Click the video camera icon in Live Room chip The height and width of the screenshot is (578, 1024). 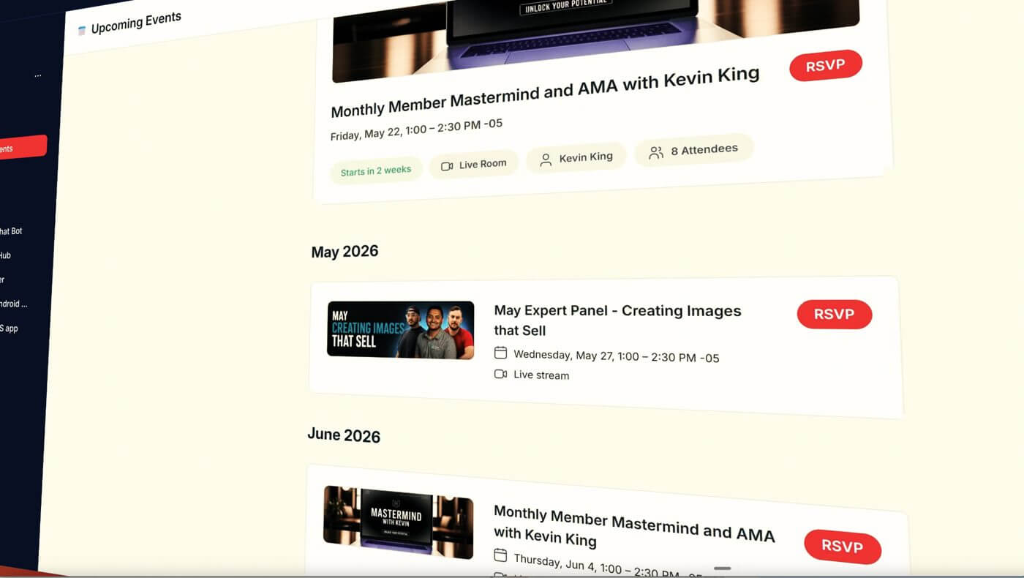[x=447, y=166]
